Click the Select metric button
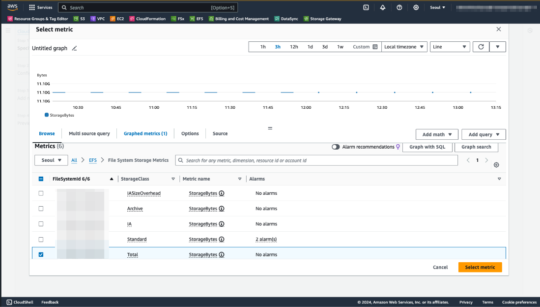Viewport: 540px width, 307px height. (480, 267)
